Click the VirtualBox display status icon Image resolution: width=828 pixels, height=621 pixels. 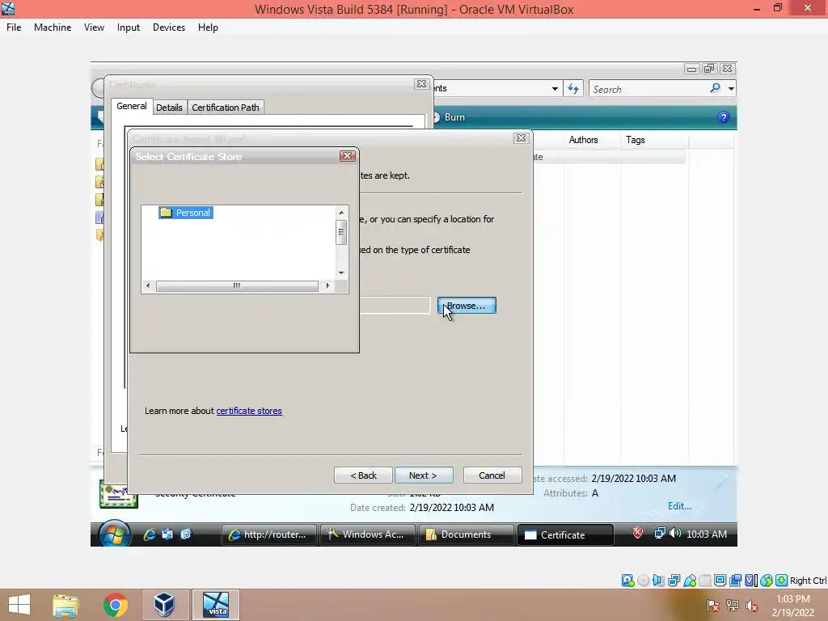pyautogui.click(x=720, y=581)
